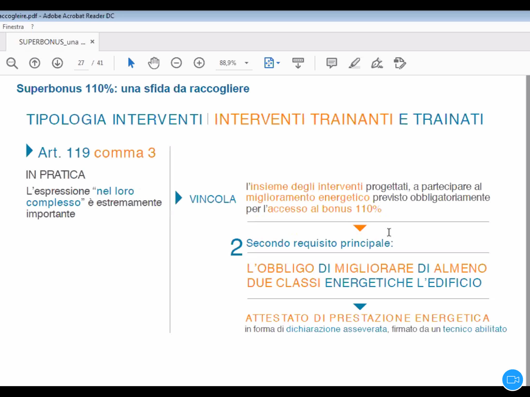
Task: Edit the current page number field
Action: coord(81,63)
